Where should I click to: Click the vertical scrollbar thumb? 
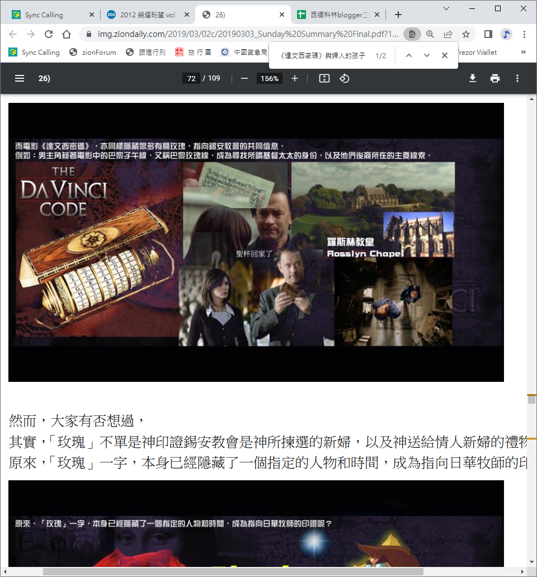[x=531, y=399]
